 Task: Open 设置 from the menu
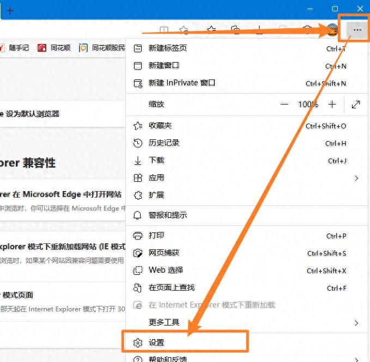[246, 342]
